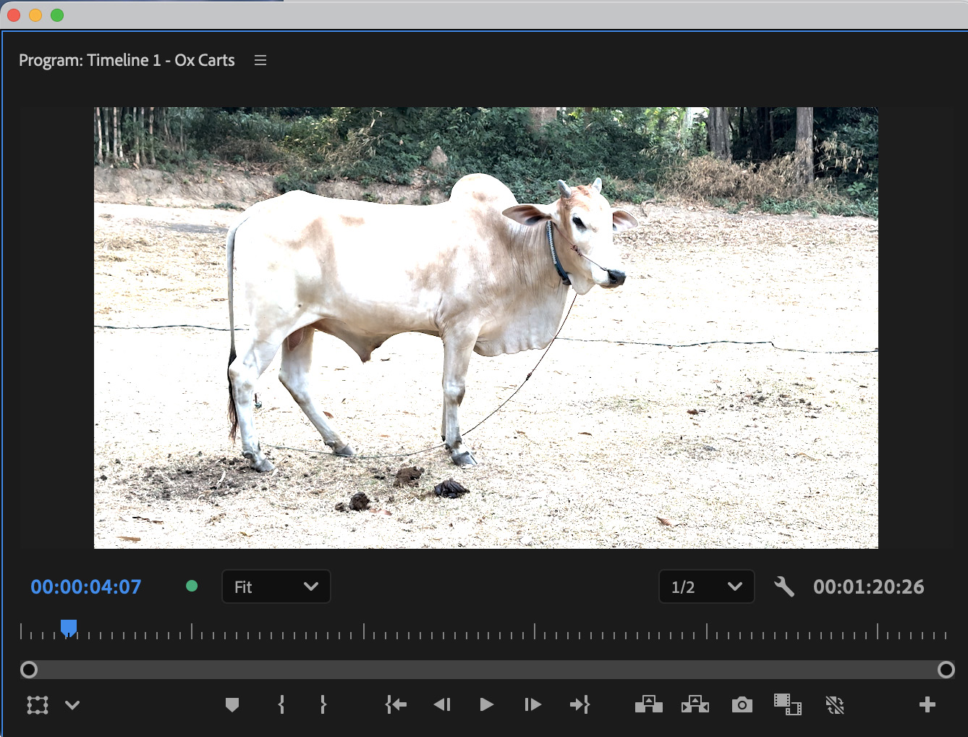Screen dimensions: 968x737
Task: Click the 00:00:04:07 playhead timecode field
Action: coord(86,587)
